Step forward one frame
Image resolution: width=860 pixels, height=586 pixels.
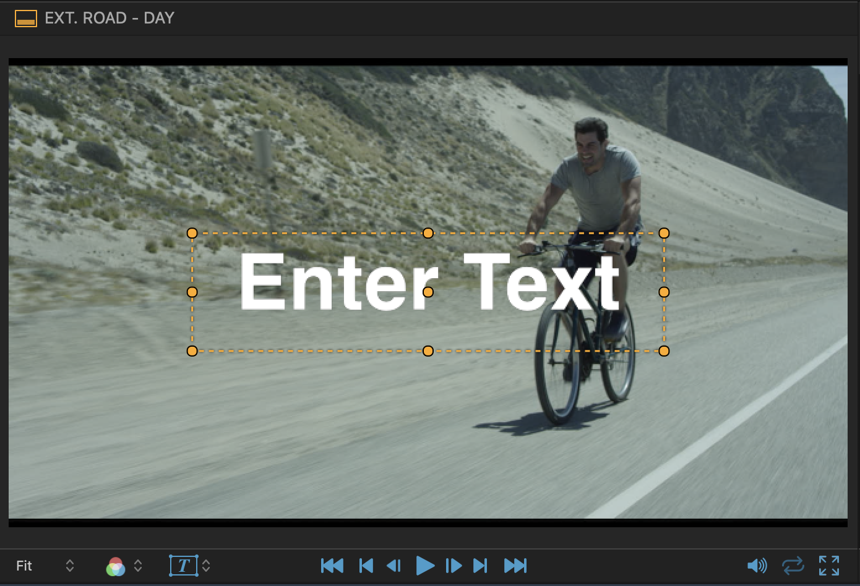click(454, 566)
